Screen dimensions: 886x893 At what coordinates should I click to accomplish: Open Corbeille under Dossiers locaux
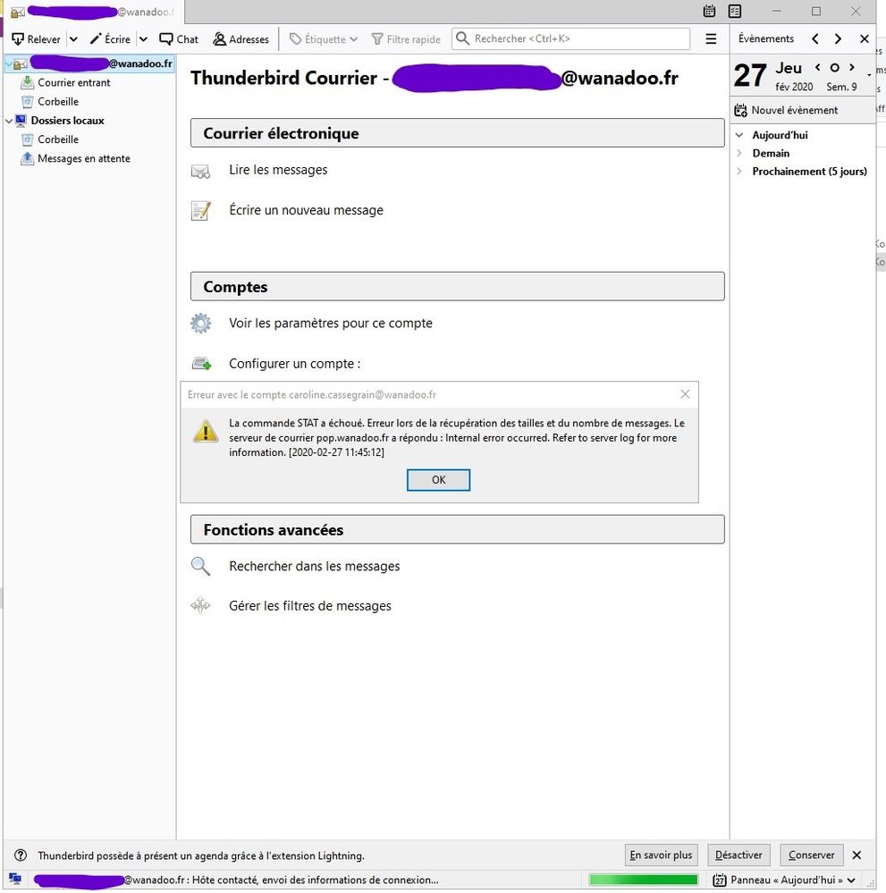[58, 139]
